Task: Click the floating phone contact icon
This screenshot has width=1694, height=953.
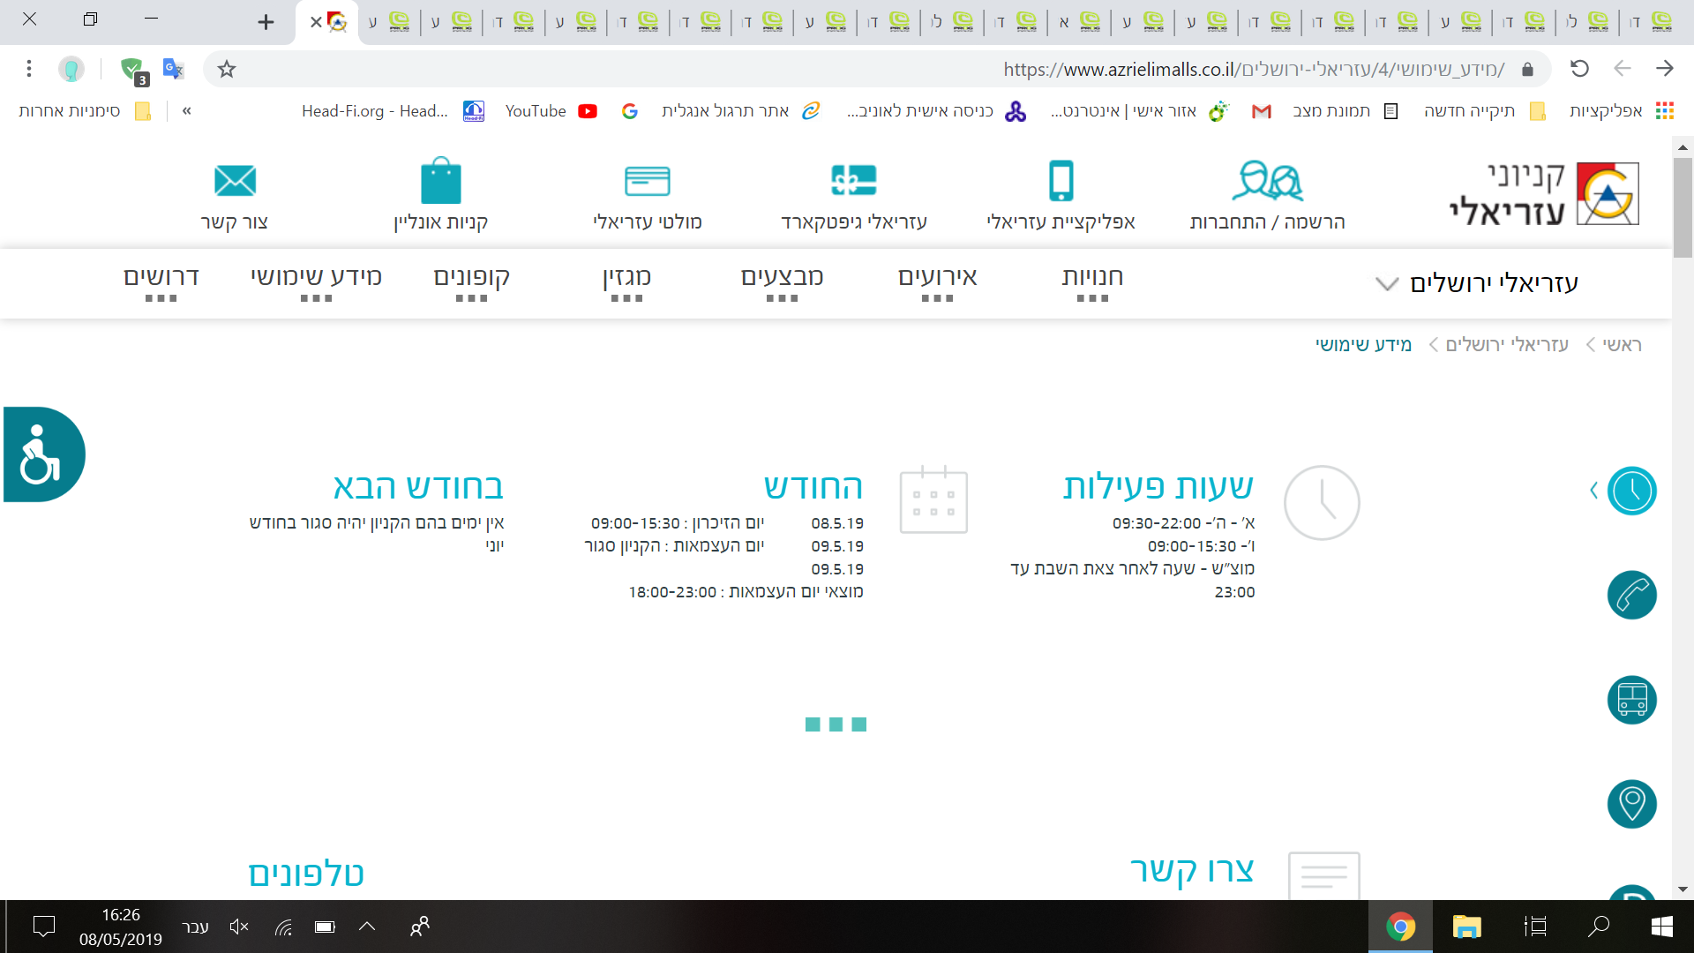Action: click(x=1631, y=596)
